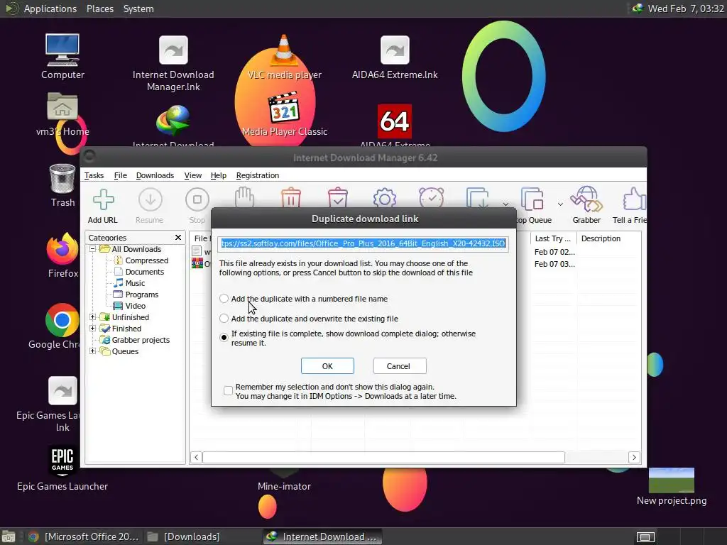Open Options via the gear toolbar icon

[x=384, y=198]
